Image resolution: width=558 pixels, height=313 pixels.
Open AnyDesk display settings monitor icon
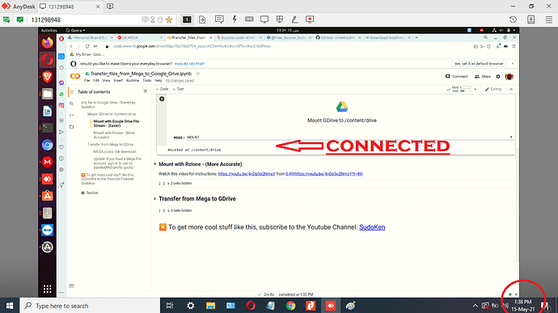(x=264, y=19)
